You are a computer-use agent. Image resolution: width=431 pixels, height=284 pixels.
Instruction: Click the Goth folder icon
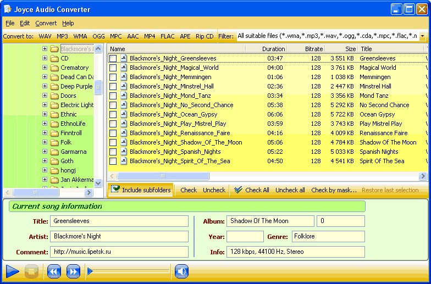[x=54, y=162]
